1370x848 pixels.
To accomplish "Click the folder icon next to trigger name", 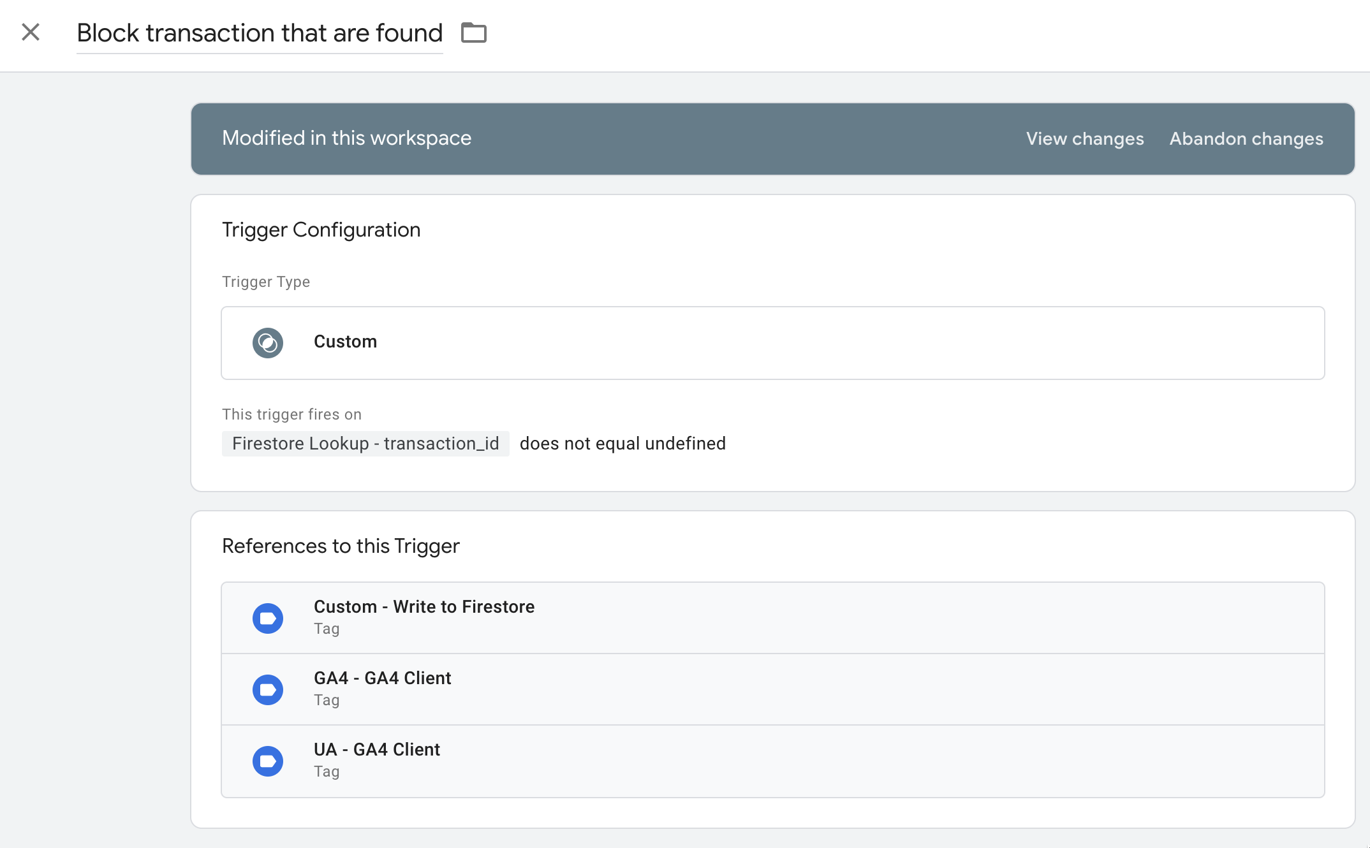I will pyautogui.click(x=474, y=33).
